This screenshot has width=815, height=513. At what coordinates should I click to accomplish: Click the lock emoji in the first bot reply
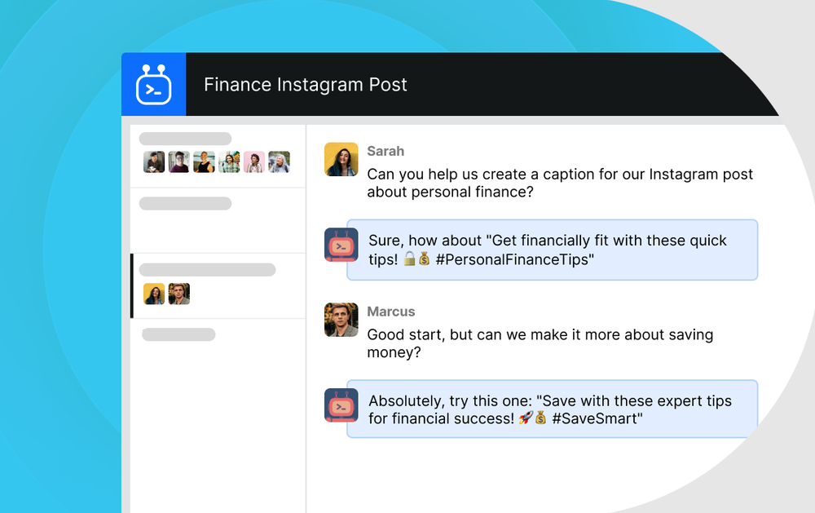tap(410, 259)
